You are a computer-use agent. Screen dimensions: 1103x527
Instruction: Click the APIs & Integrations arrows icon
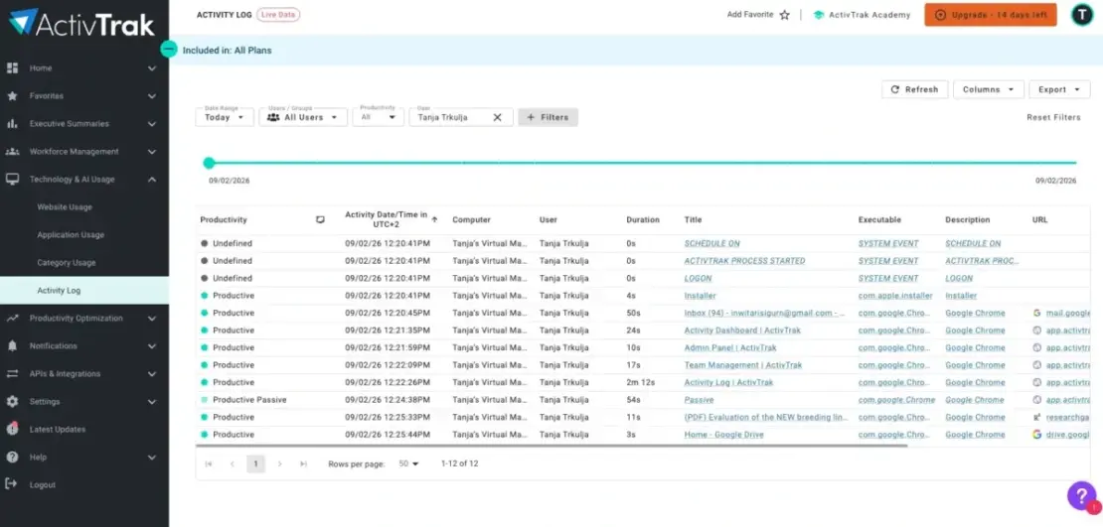(12, 374)
